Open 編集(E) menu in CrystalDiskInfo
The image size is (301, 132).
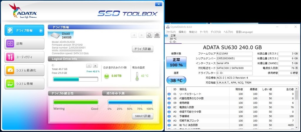[x=182, y=32]
